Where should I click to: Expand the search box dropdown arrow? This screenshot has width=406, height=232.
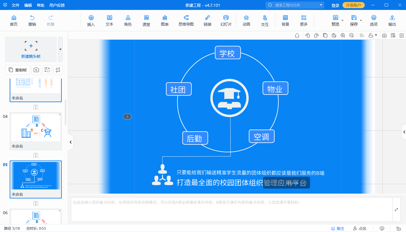tap(321, 5)
